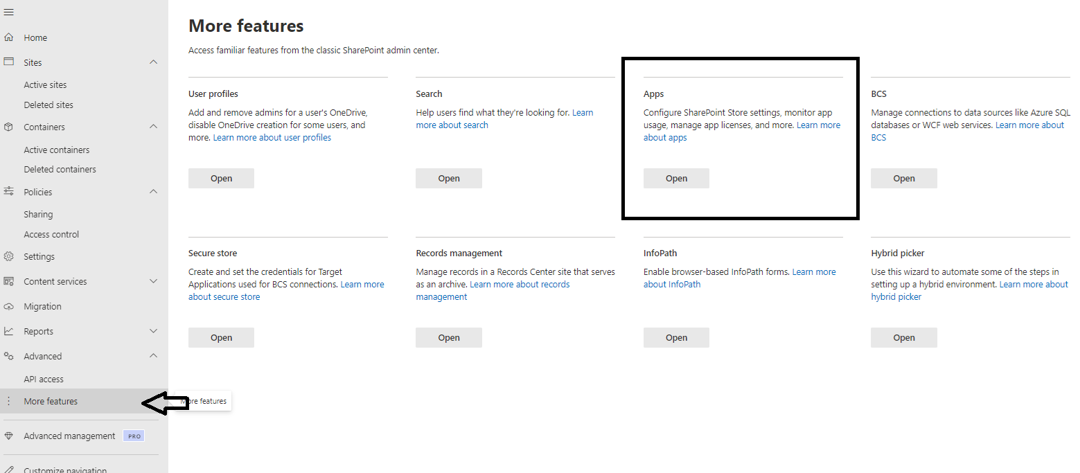
Task: Collapse the Sites section chevron
Action: click(x=154, y=62)
